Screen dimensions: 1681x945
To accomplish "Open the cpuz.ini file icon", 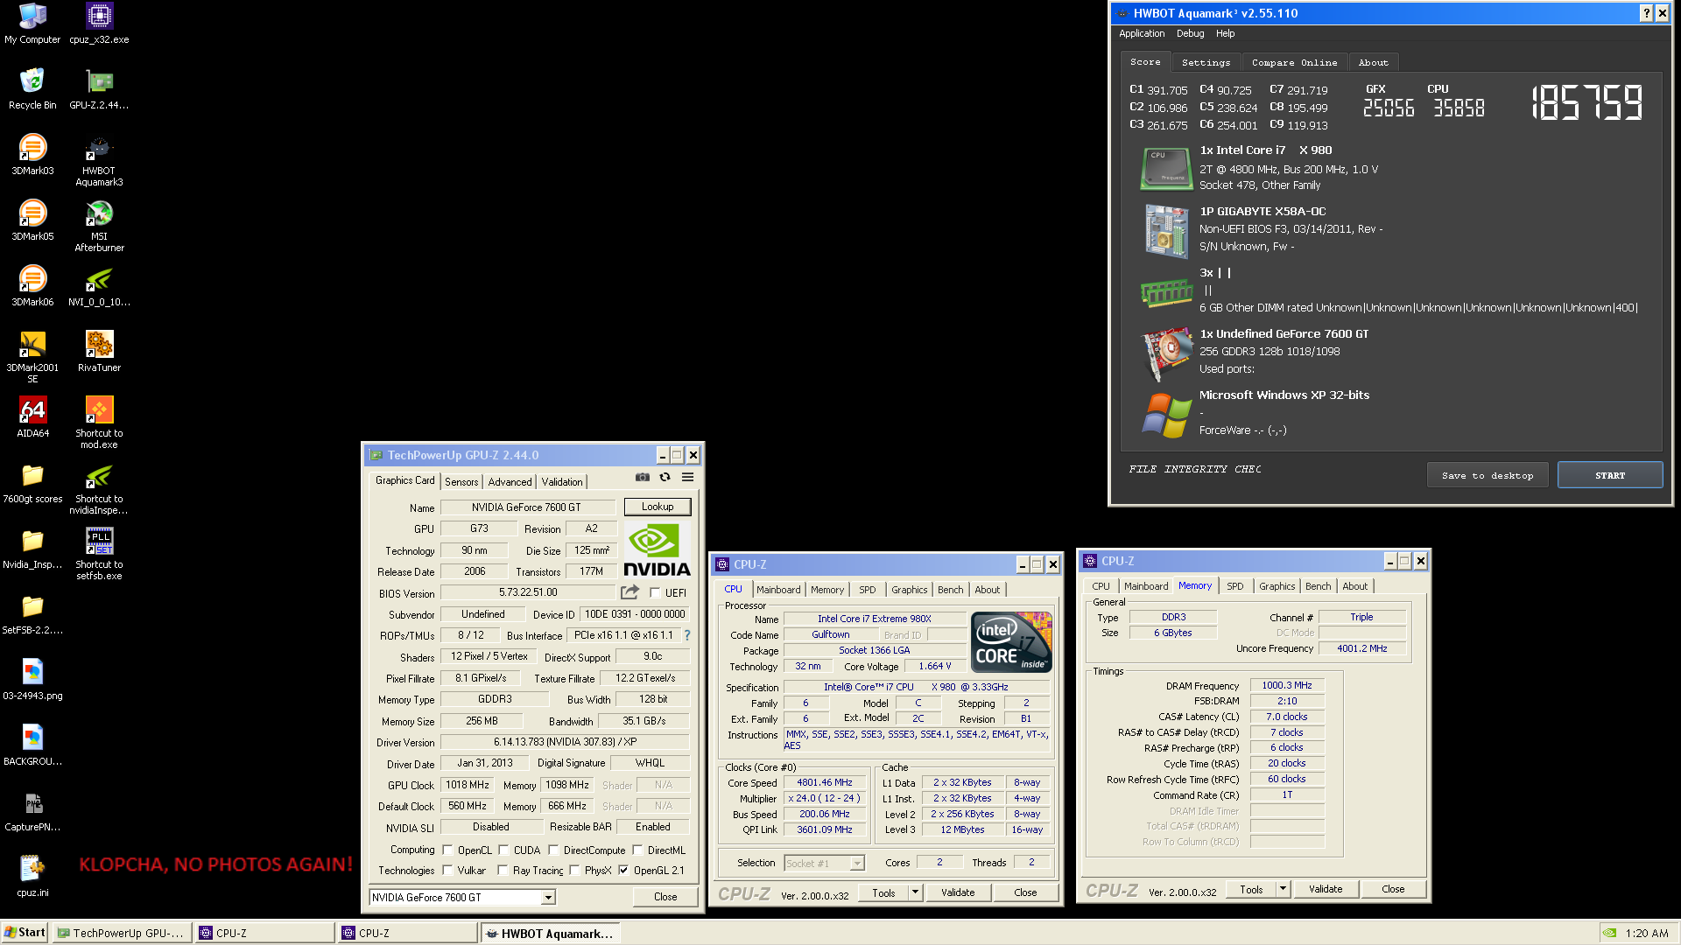I will (32, 876).
